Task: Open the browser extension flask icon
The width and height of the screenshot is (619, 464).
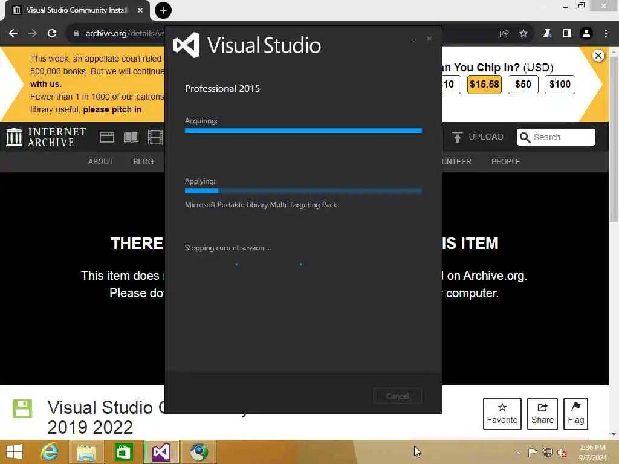Action: coord(547,34)
